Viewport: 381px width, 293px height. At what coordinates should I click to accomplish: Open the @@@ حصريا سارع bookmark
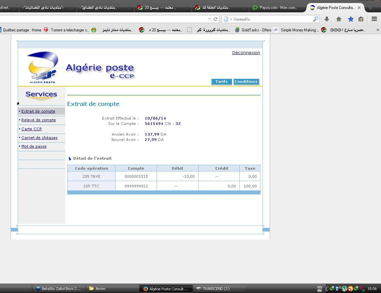coord(344,30)
